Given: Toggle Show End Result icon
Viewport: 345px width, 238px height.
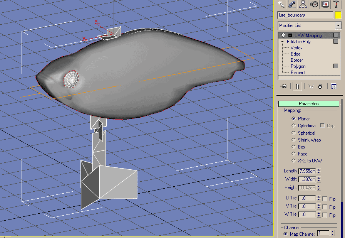Looking at the screenshot, I should point(297,87).
